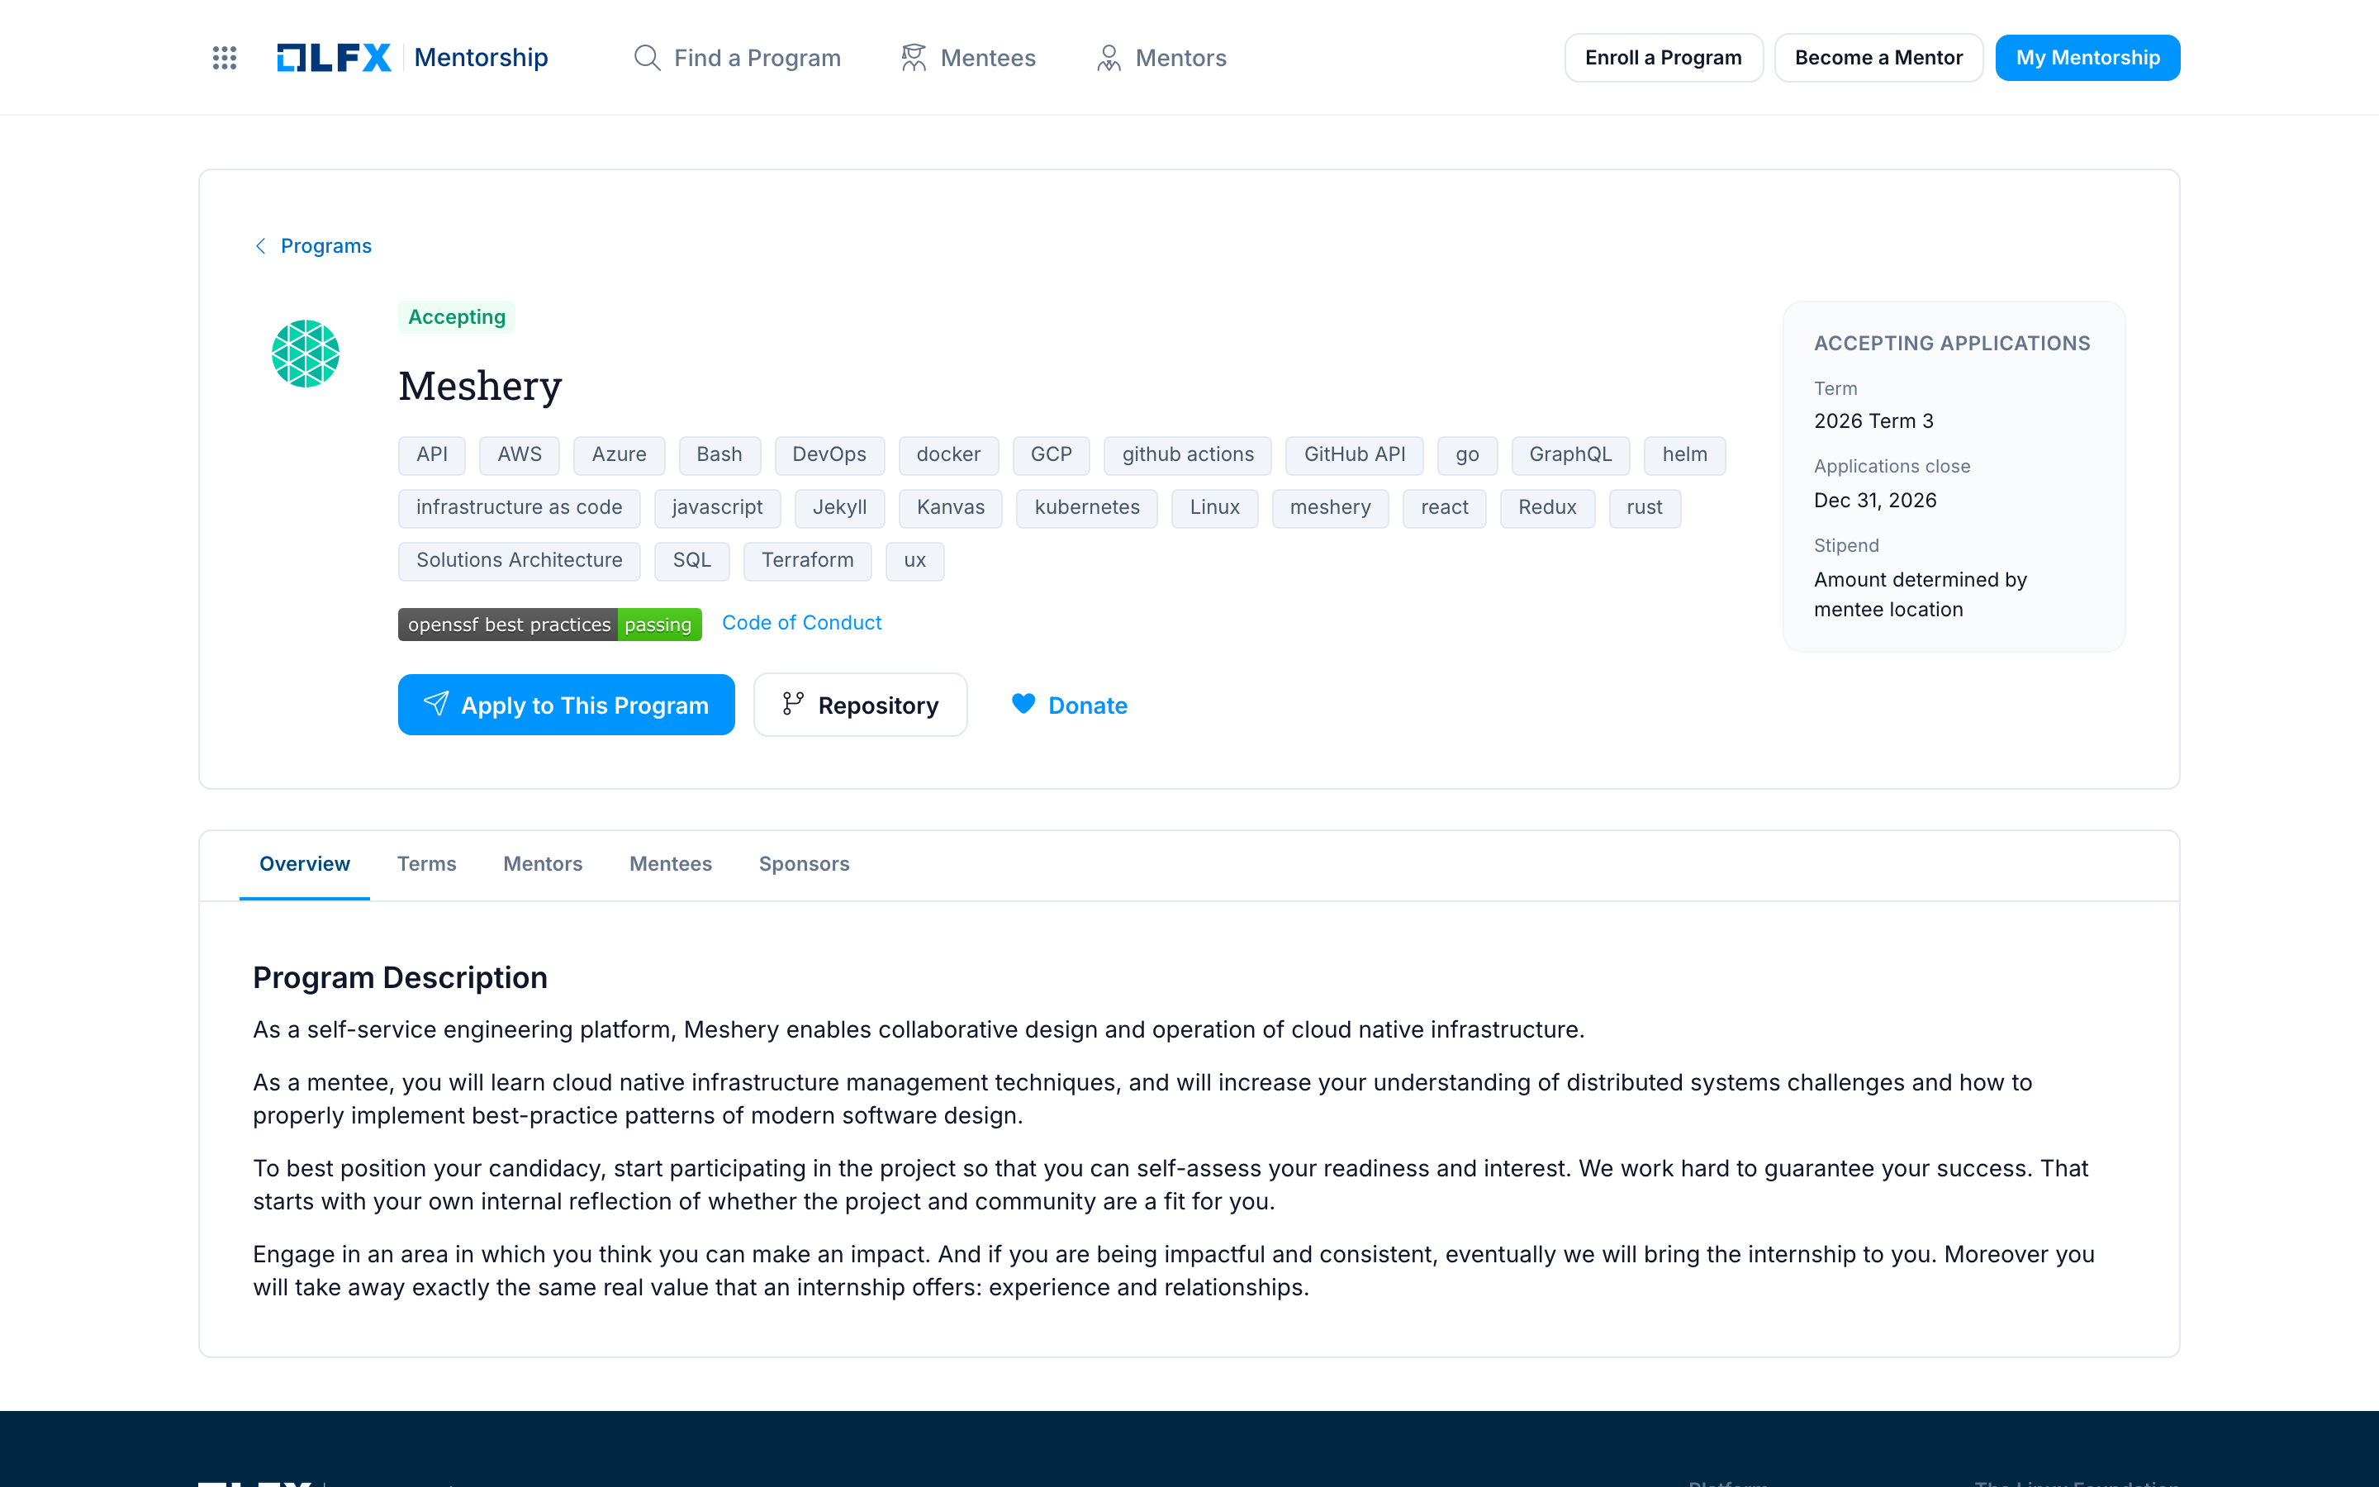This screenshot has width=2379, height=1487.
Task: Return to Programs list link
Action: (325, 246)
